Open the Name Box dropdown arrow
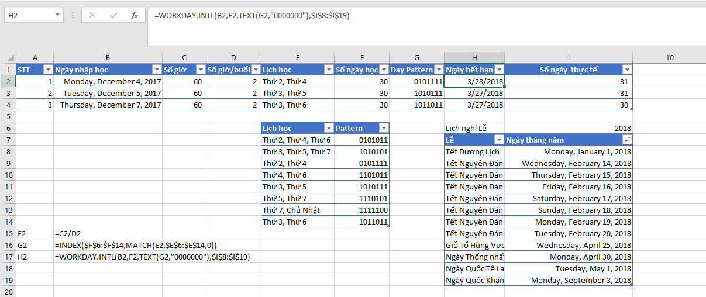 (x=57, y=15)
